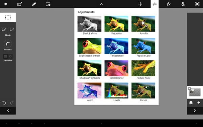Image resolution: width=203 pixels, height=127 pixels.
Task: Select the rectangular marquee tool
Action: click(x=8, y=17)
